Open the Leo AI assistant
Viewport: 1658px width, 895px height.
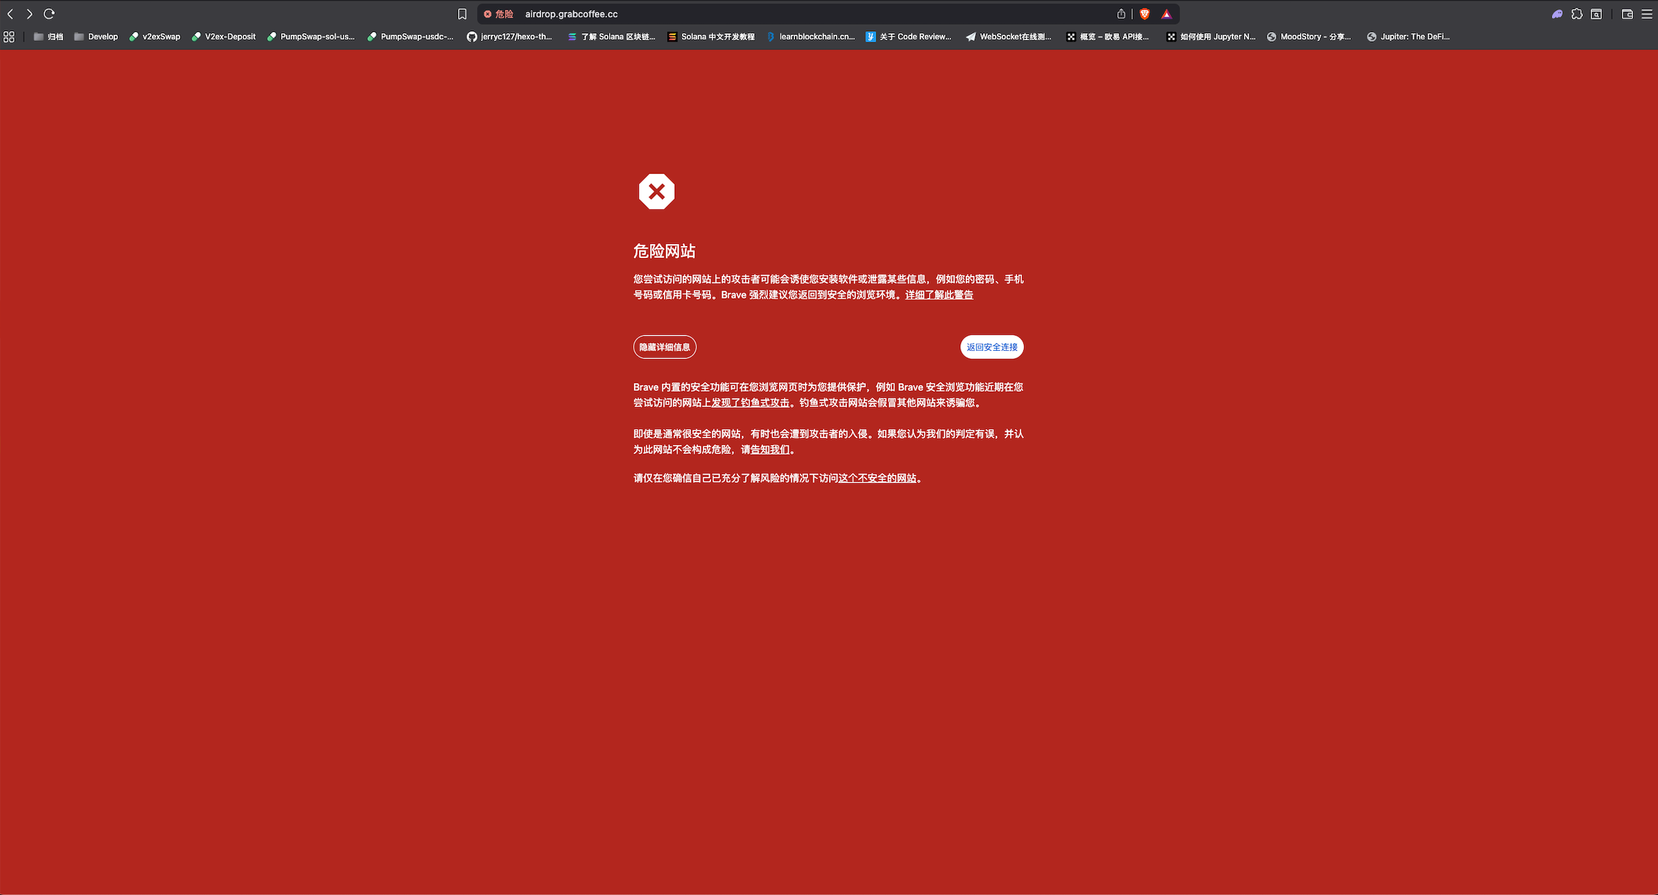tap(1557, 13)
